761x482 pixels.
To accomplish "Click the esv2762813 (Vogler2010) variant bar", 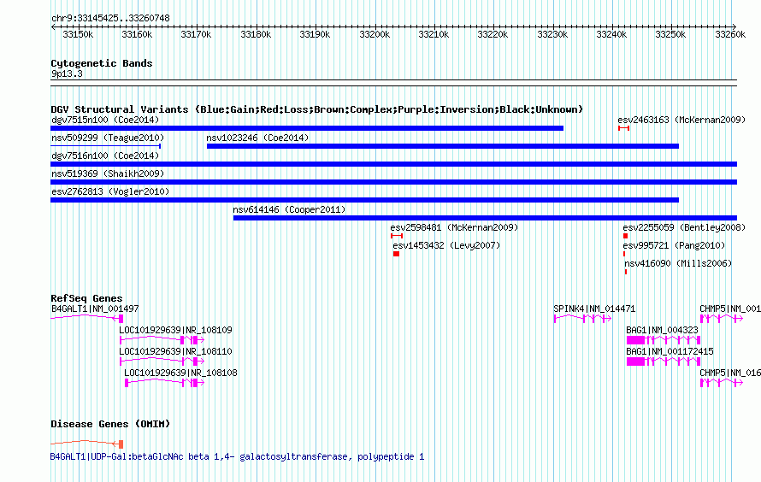I will click(x=364, y=200).
